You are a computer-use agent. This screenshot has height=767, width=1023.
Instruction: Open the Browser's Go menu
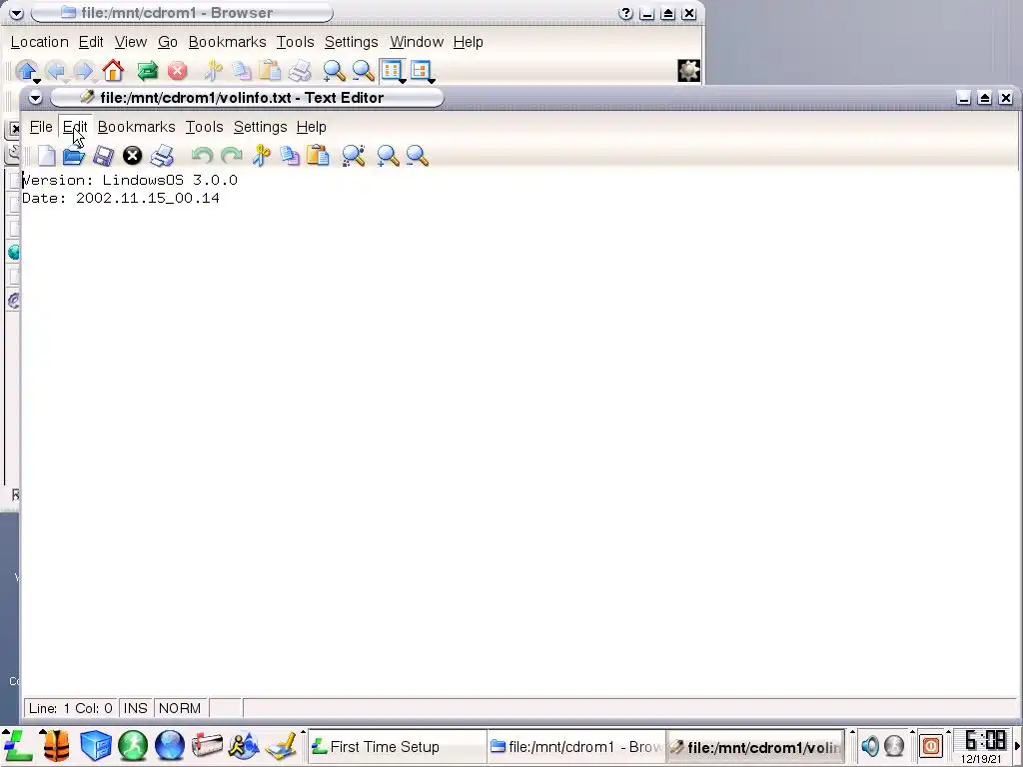[168, 42]
